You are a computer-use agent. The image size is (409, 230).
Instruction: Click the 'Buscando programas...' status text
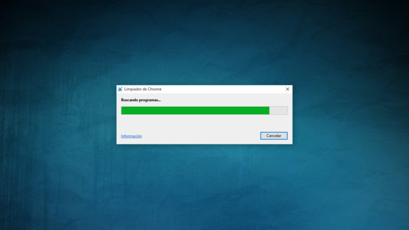pos(141,100)
